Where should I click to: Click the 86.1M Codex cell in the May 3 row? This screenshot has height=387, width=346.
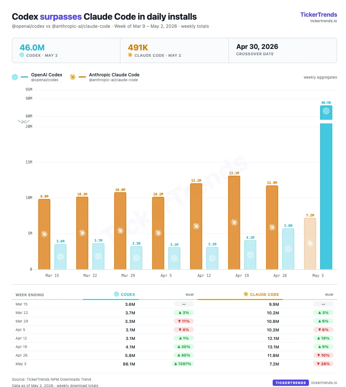[x=129, y=364]
